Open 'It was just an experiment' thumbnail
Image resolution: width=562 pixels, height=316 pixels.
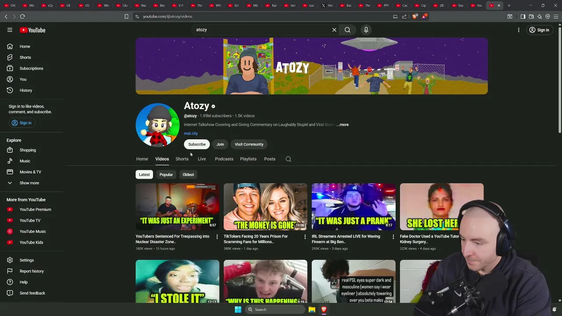click(177, 207)
